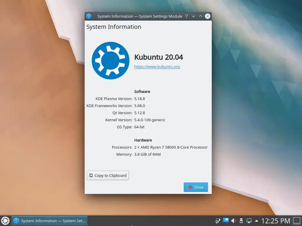Screen dimensions: 302x226
Task: Open the Kubuntu application launcher
Action: point(5,221)
